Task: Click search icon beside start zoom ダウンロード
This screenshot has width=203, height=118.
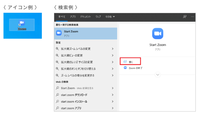Action: click(x=57, y=95)
